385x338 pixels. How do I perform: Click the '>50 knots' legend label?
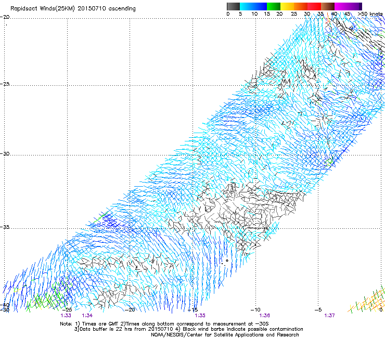point(370,14)
